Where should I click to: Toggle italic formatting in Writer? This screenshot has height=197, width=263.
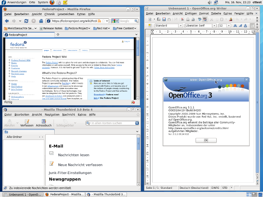pyautogui.click(x=240, y=26)
